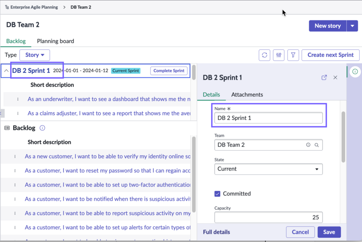Open the verify my identity online story

[108, 156]
